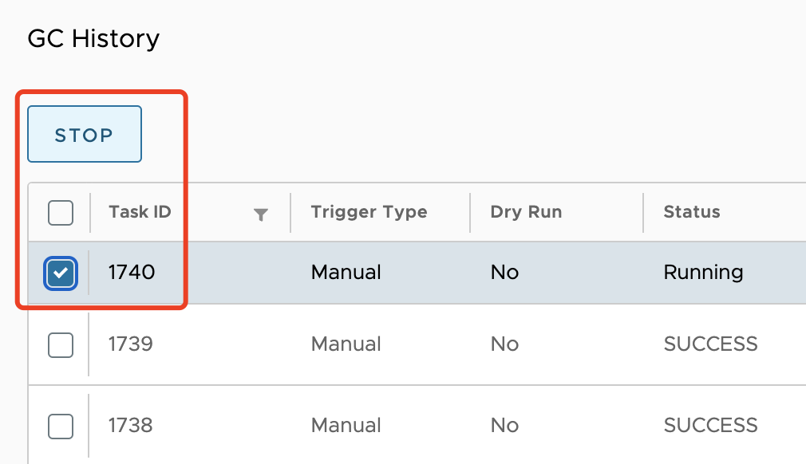Click the SUCCESS status of task 1738
806x464 pixels.
click(710, 426)
